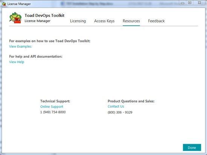Minimize the License Manager window

coord(183,3)
